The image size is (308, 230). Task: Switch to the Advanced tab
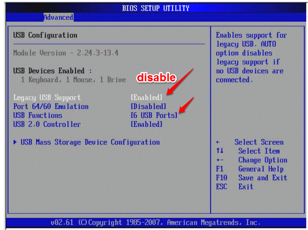pos(59,17)
